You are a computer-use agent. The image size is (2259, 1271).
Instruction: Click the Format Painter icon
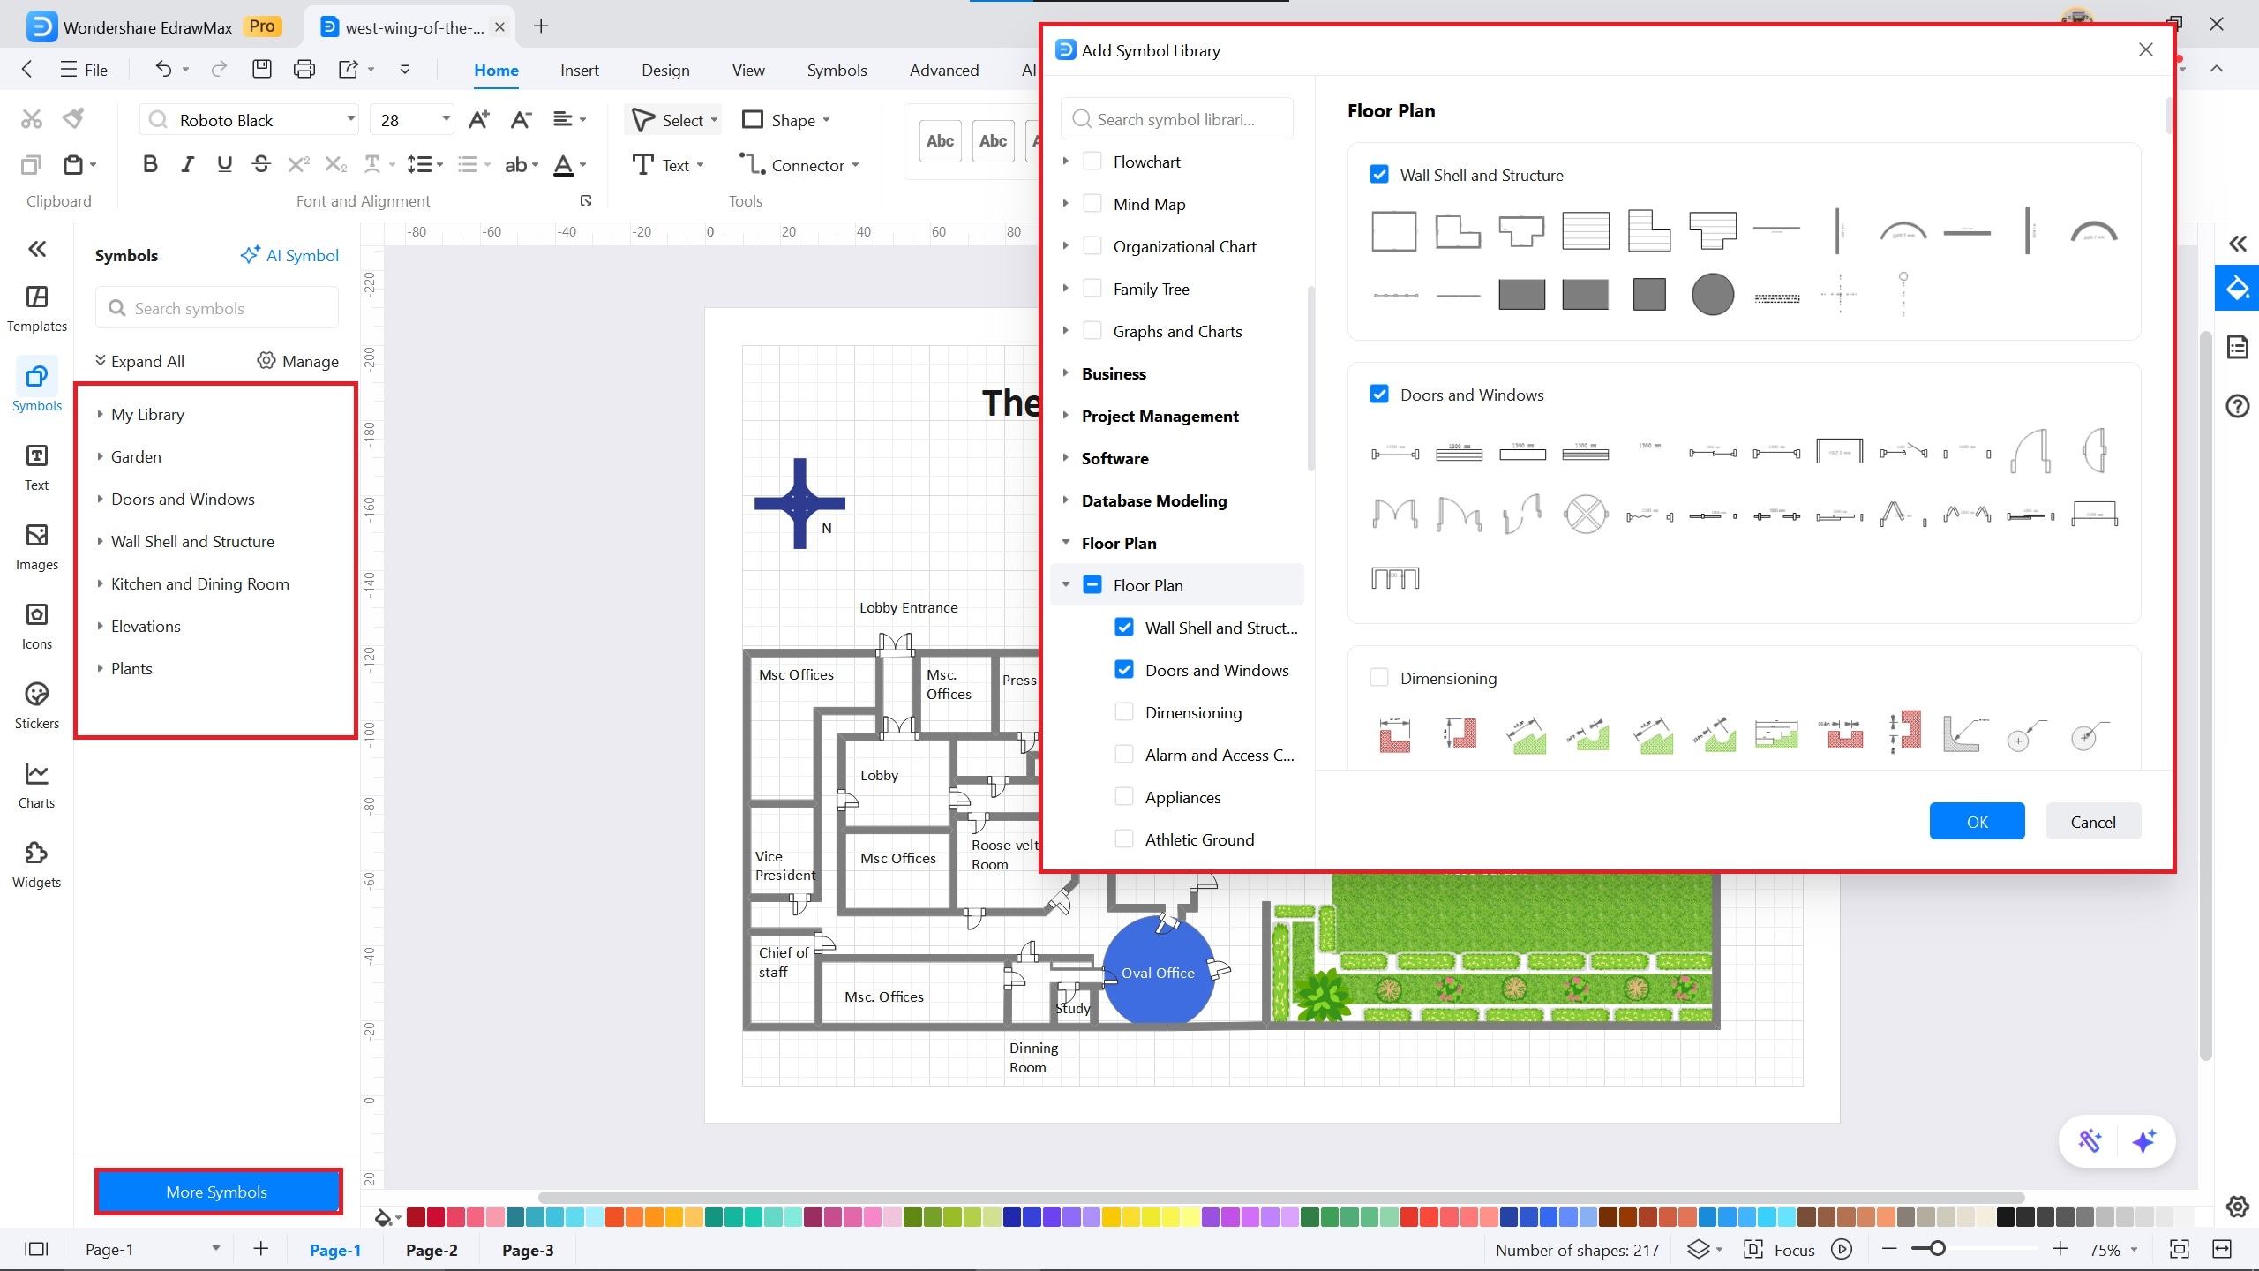click(74, 118)
